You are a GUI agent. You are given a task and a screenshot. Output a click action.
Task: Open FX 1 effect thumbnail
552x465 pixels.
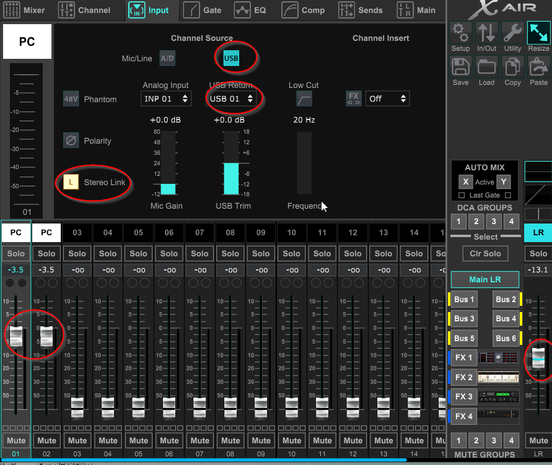[x=497, y=357]
